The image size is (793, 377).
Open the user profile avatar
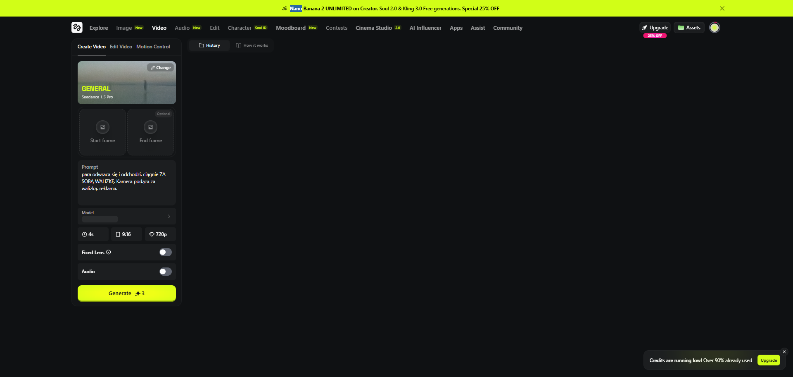click(714, 28)
